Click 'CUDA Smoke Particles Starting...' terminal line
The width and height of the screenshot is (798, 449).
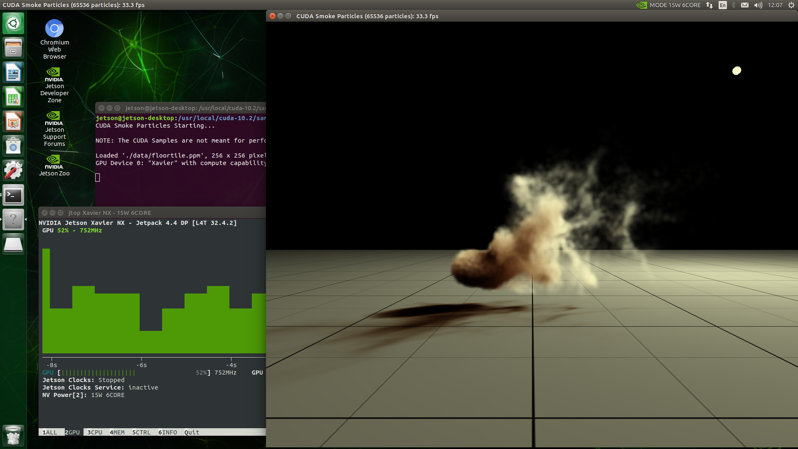tap(155, 126)
